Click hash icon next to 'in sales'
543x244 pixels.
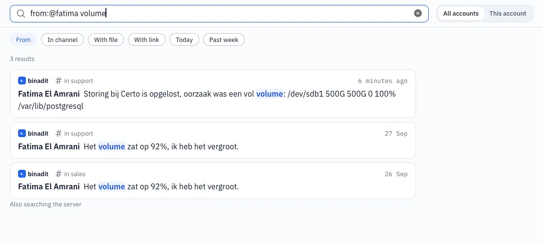(59, 174)
